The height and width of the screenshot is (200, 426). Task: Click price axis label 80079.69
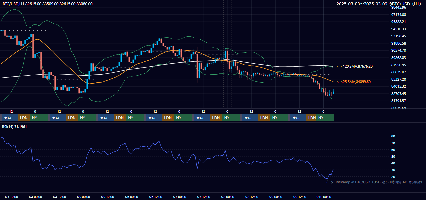click(398, 108)
